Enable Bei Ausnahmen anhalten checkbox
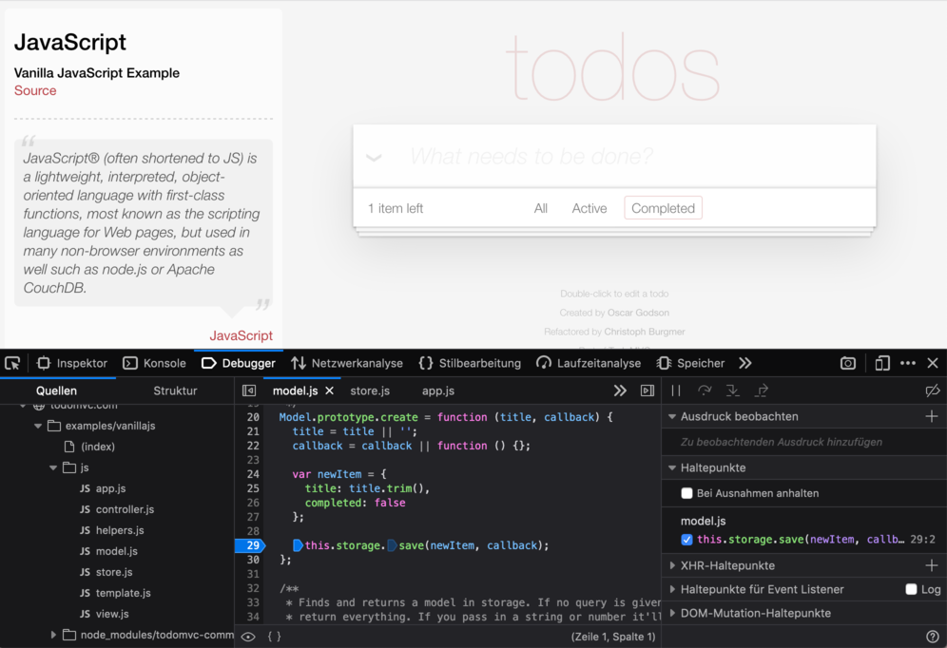 pos(686,493)
